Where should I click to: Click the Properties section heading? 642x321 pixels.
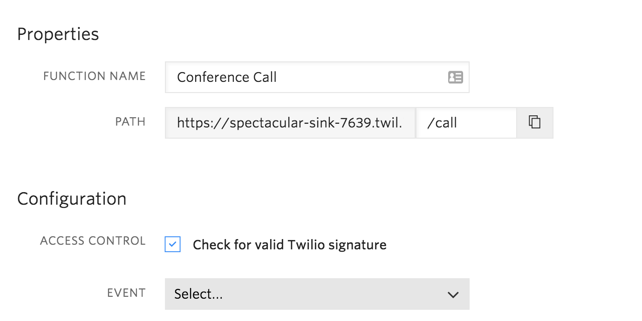pyautogui.click(x=58, y=34)
